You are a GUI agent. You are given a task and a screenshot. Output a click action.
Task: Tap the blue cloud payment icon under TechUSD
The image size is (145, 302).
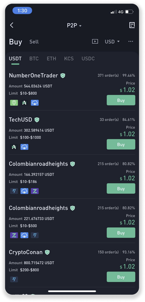pyautogui.click(x=24, y=147)
